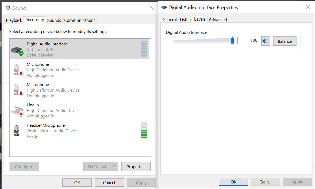Click the first unplugged Microphone icon
315x189 pixels.
coord(17,70)
